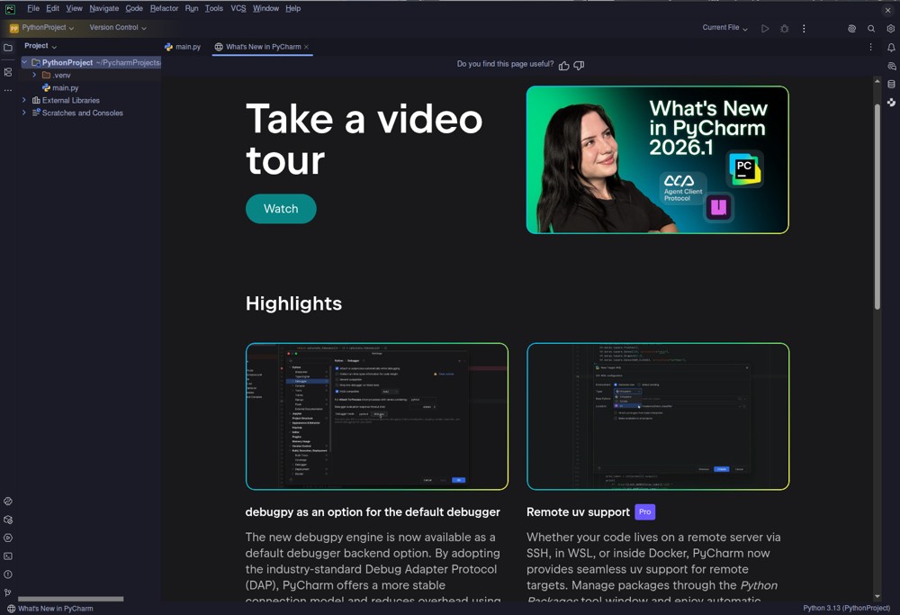Collapse the PythonProject root tree node
The width and height of the screenshot is (900, 615).
tap(24, 62)
